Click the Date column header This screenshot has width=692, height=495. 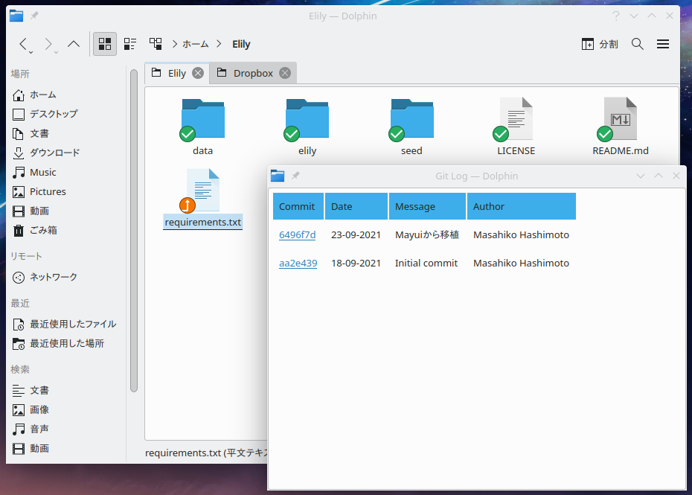pyautogui.click(x=356, y=206)
